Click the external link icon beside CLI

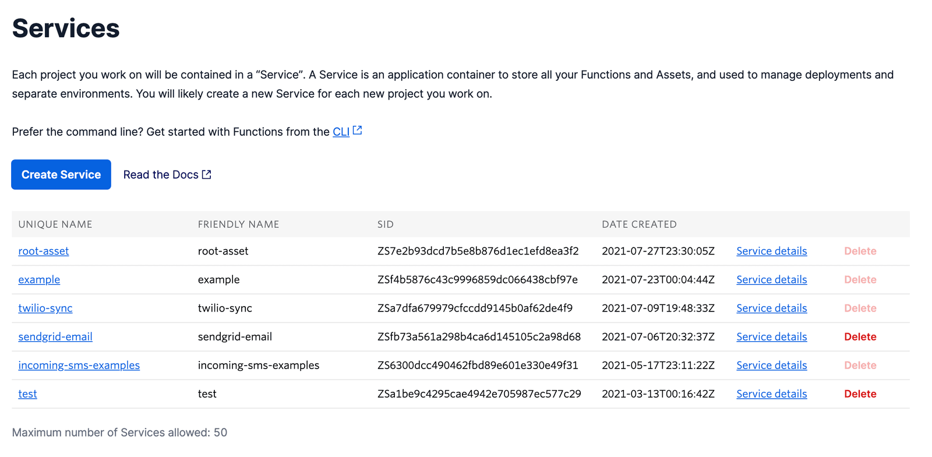tap(358, 130)
